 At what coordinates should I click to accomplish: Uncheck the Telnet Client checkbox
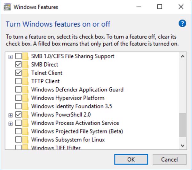point(19,73)
